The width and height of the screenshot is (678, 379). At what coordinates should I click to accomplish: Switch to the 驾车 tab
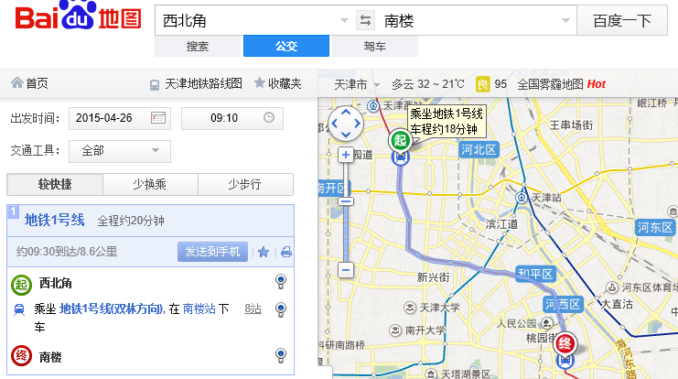(375, 46)
